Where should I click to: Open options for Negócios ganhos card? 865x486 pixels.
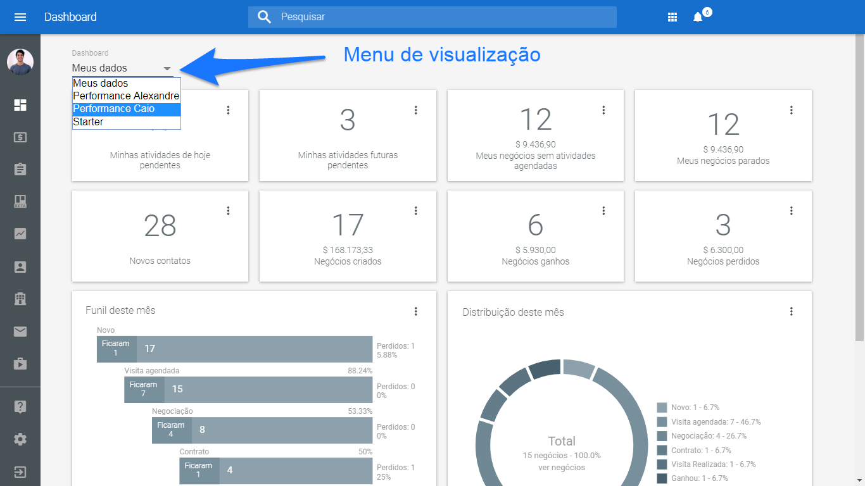[603, 211]
